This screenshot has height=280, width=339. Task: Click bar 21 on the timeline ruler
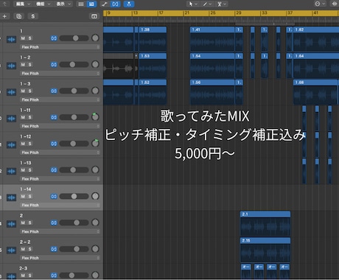(187, 13)
